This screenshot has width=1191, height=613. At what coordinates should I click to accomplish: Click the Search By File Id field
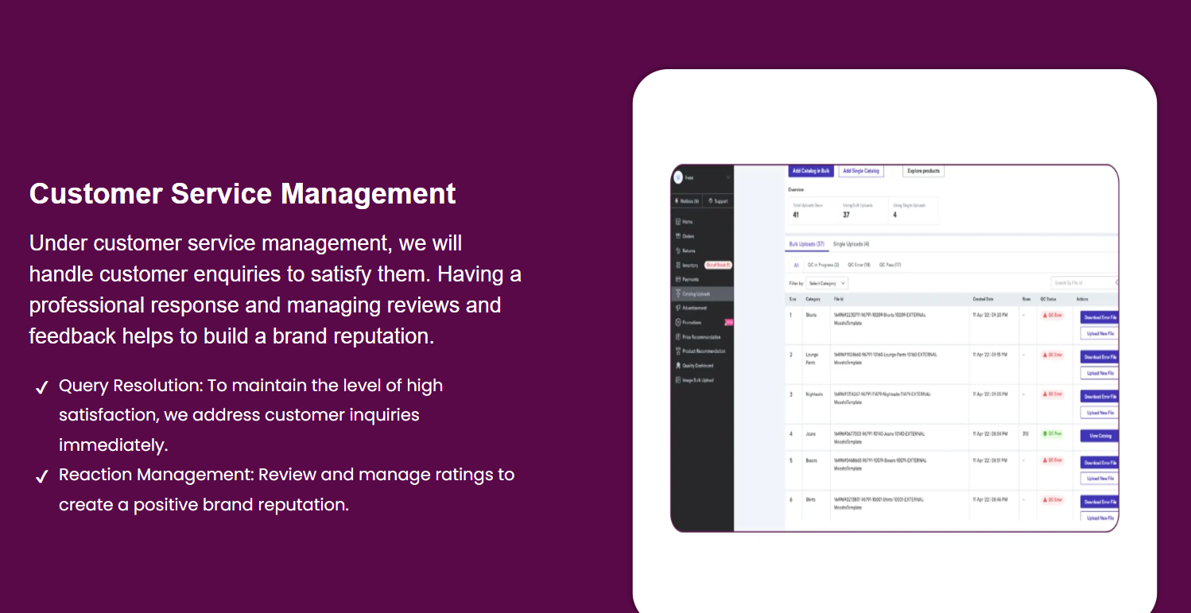1081,283
